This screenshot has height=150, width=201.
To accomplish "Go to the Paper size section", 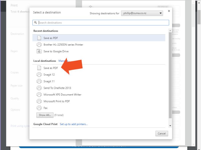I will [17, 85].
